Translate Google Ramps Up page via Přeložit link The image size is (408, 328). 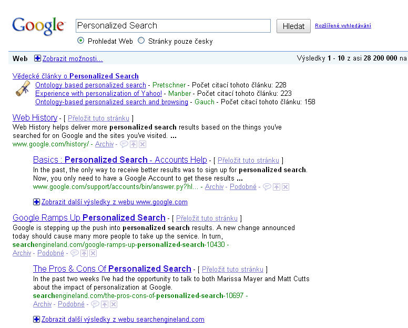(207, 218)
